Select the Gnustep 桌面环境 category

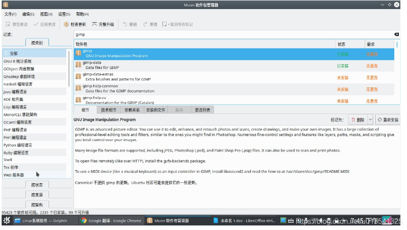point(34,77)
